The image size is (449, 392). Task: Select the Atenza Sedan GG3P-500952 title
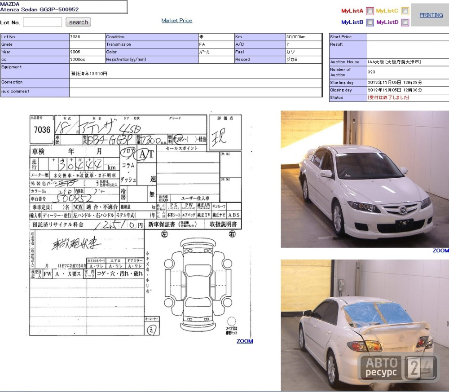click(x=40, y=9)
